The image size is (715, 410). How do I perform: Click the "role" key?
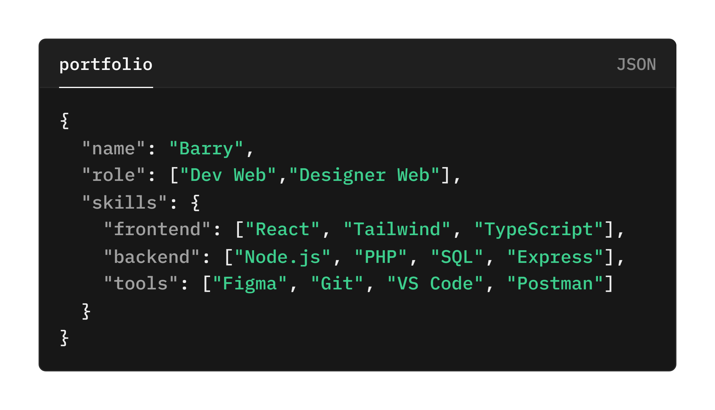[113, 175]
